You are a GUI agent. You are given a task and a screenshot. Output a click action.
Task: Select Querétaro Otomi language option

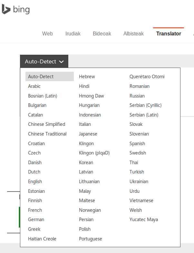pos(147,77)
